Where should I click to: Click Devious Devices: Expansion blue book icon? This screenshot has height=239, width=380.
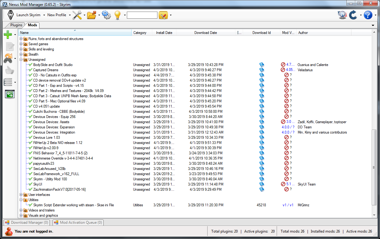pos(261,127)
